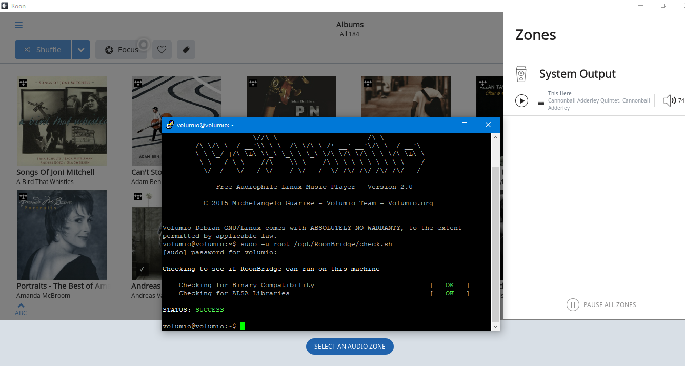The width and height of the screenshot is (685, 366).
Task: Click the terminal scrollbar down arrow
Action: click(495, 326)
